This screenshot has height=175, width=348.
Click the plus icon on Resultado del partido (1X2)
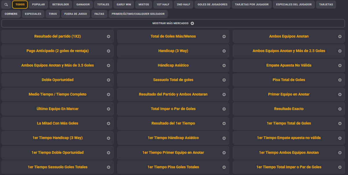pos(108,37)
